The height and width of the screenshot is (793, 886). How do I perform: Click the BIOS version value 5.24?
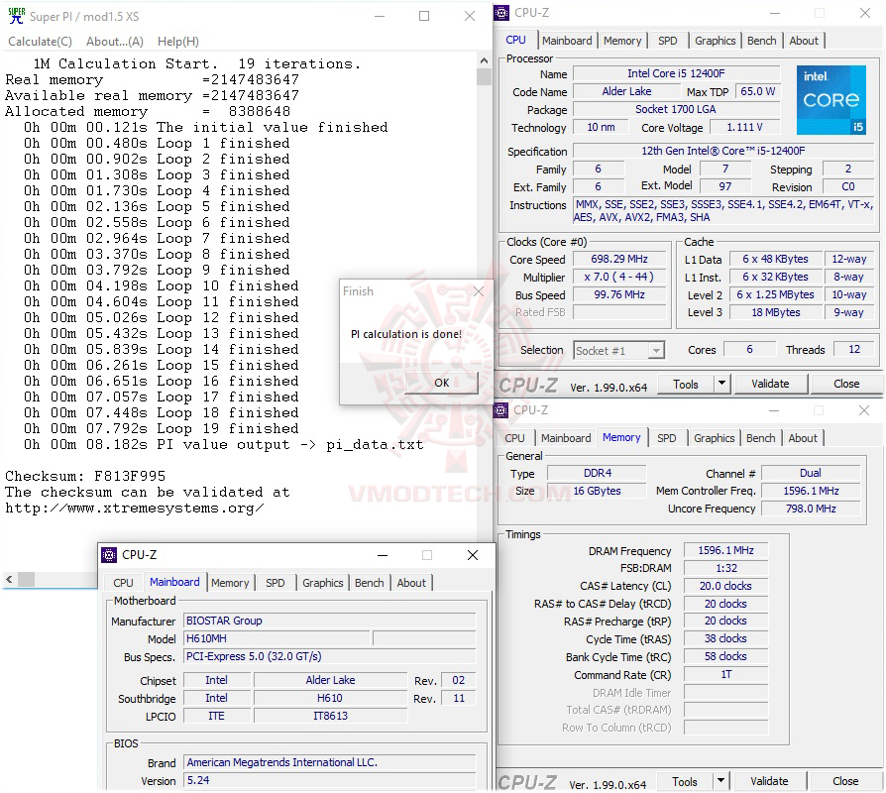point(329,780)
